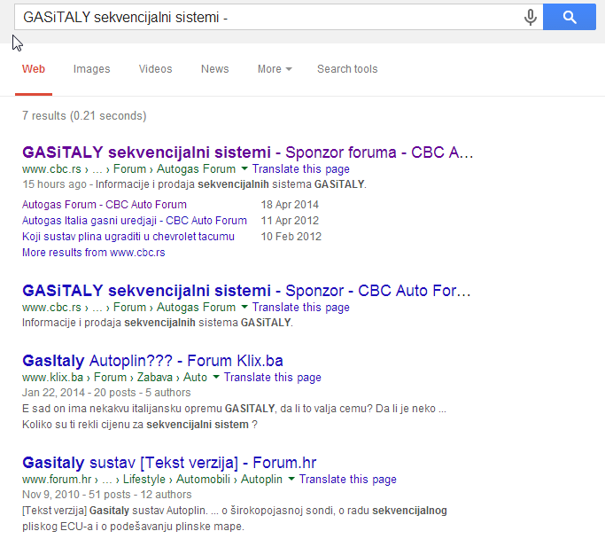
Task: Click 'pliskog ECU-a i o podešavanju plinske mape' text
Action: pos(133,527)
